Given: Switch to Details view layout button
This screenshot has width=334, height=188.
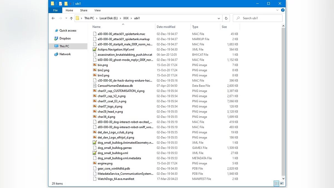Looking at the screenshot, I should [276, 184].
